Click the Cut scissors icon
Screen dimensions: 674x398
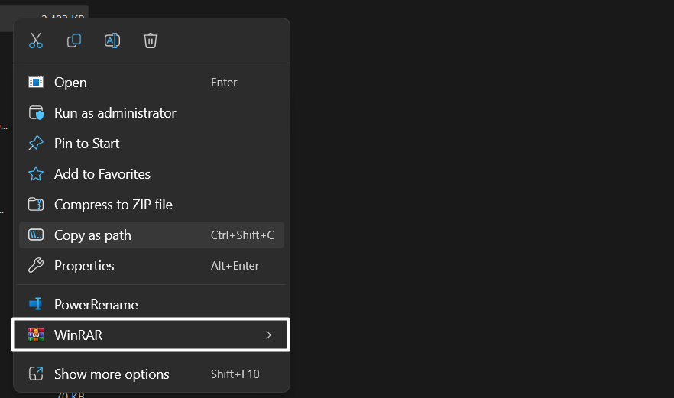pyautogui.click(x=36, y=40)
